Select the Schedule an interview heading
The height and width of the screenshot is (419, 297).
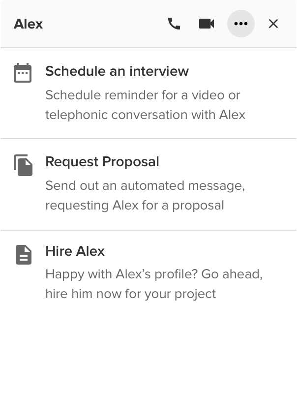[x=117, y=71]
